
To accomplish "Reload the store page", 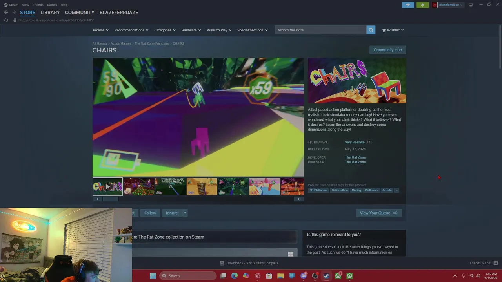I will tap(6, 20).
